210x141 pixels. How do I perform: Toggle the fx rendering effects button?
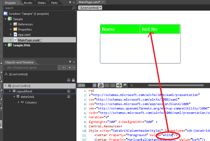point(101,85)
